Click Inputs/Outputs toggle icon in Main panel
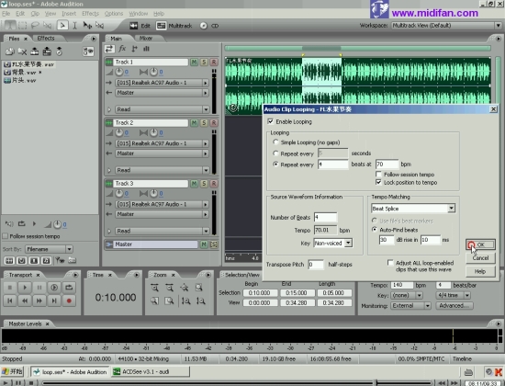 coord(109,49)
